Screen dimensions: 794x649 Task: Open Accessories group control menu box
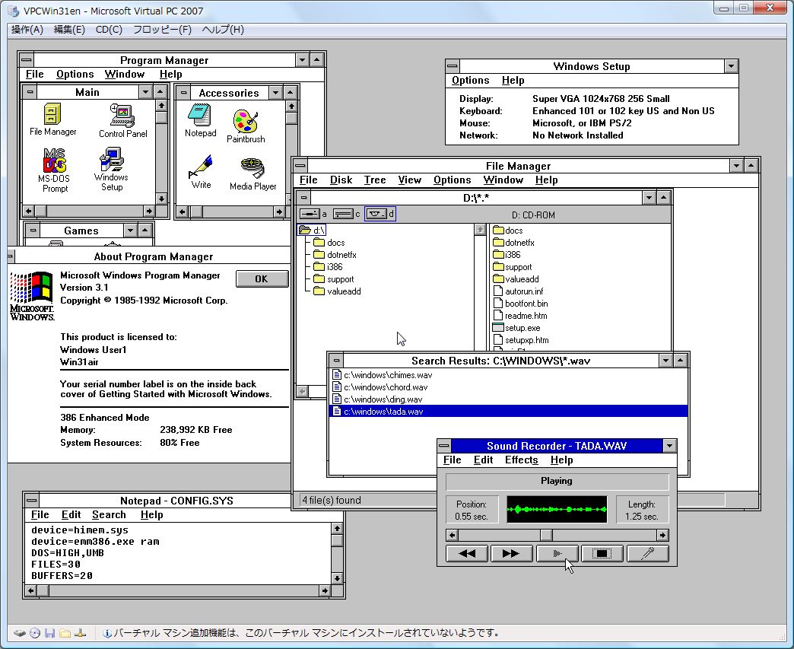184,92
